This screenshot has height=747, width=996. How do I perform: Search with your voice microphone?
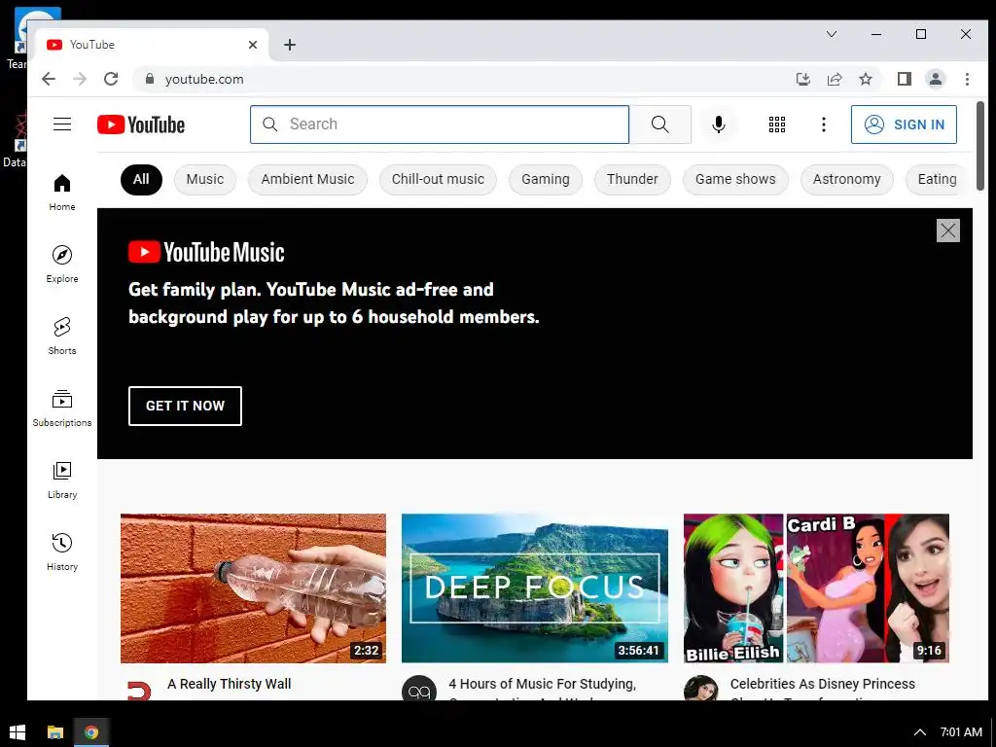[719, 124]
